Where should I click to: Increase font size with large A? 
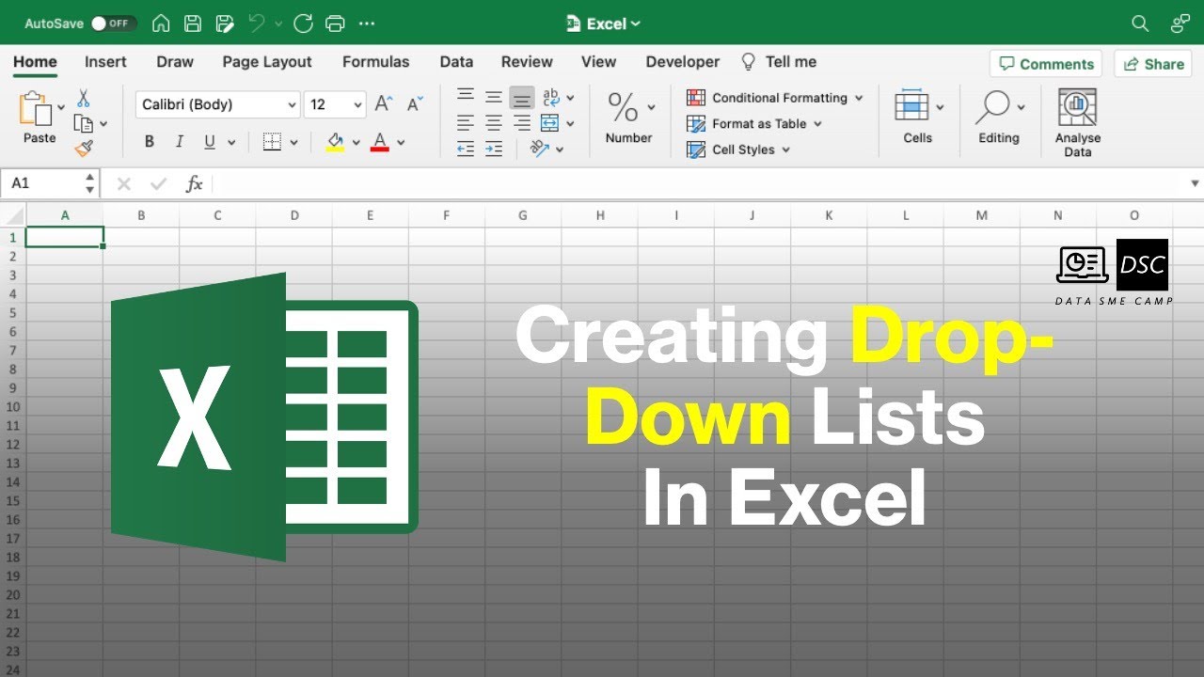coord(383,103)
